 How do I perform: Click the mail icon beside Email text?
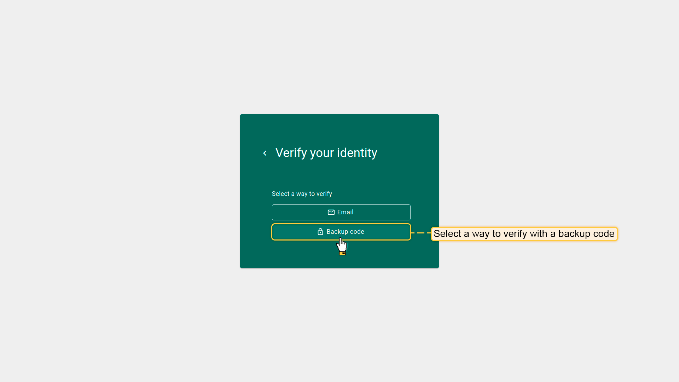[331, 212]
